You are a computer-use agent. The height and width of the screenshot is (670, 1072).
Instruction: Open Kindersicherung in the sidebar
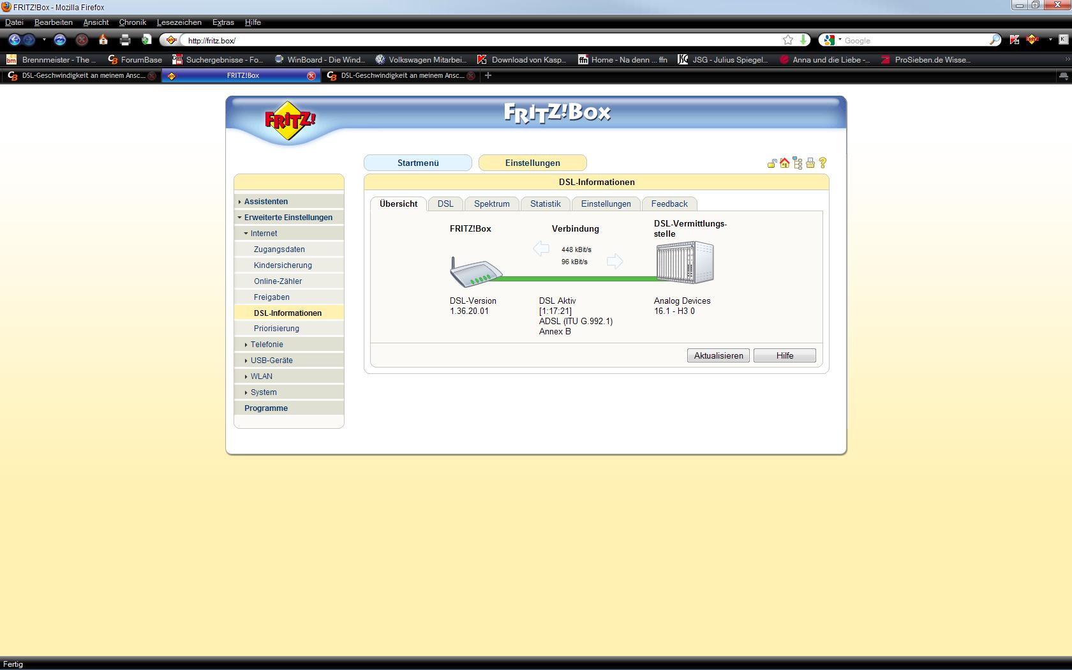tap(289, 265)
